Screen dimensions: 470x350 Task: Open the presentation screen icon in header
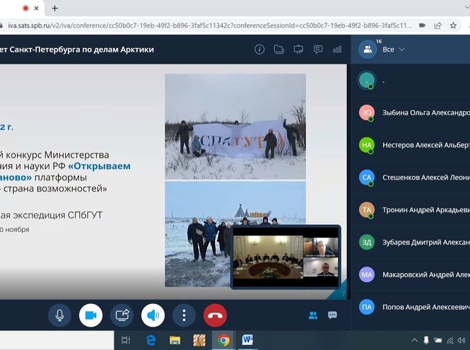click(x=298, y=49)
